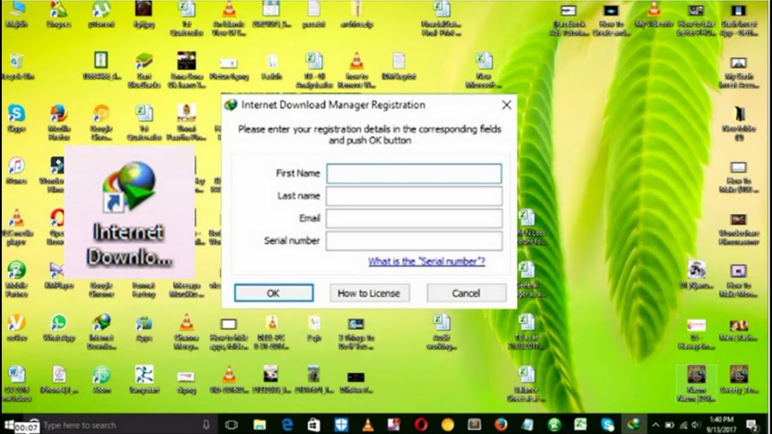
Task: Click the VLC cone icon in the taskbar
Action: pyautogui.click(x=368, y=425)
